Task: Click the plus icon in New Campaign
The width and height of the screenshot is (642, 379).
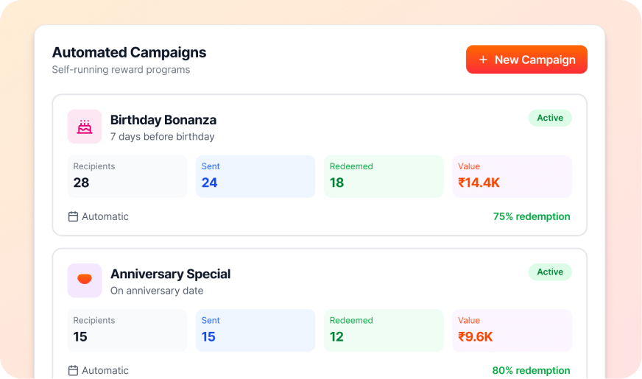Action: 483,60
